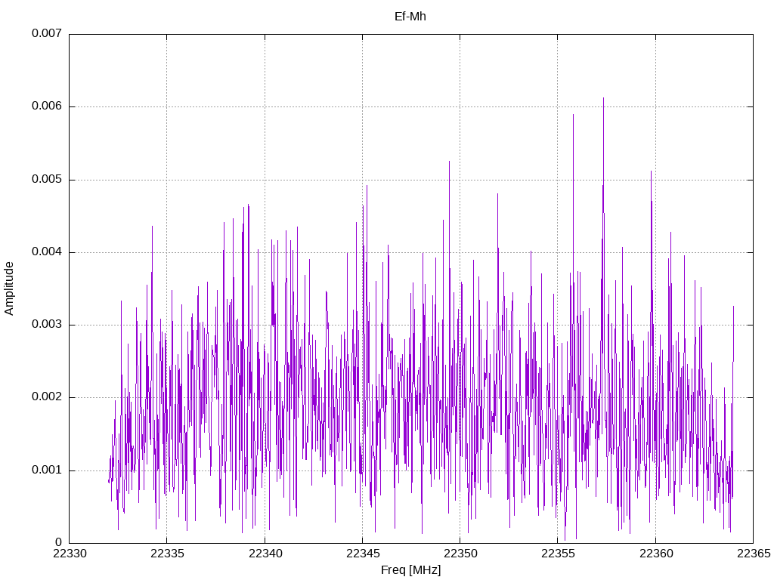The image size is (774, 580).
Task: Click the 0.006 y-axis tick label
Action: click(46, 106)
